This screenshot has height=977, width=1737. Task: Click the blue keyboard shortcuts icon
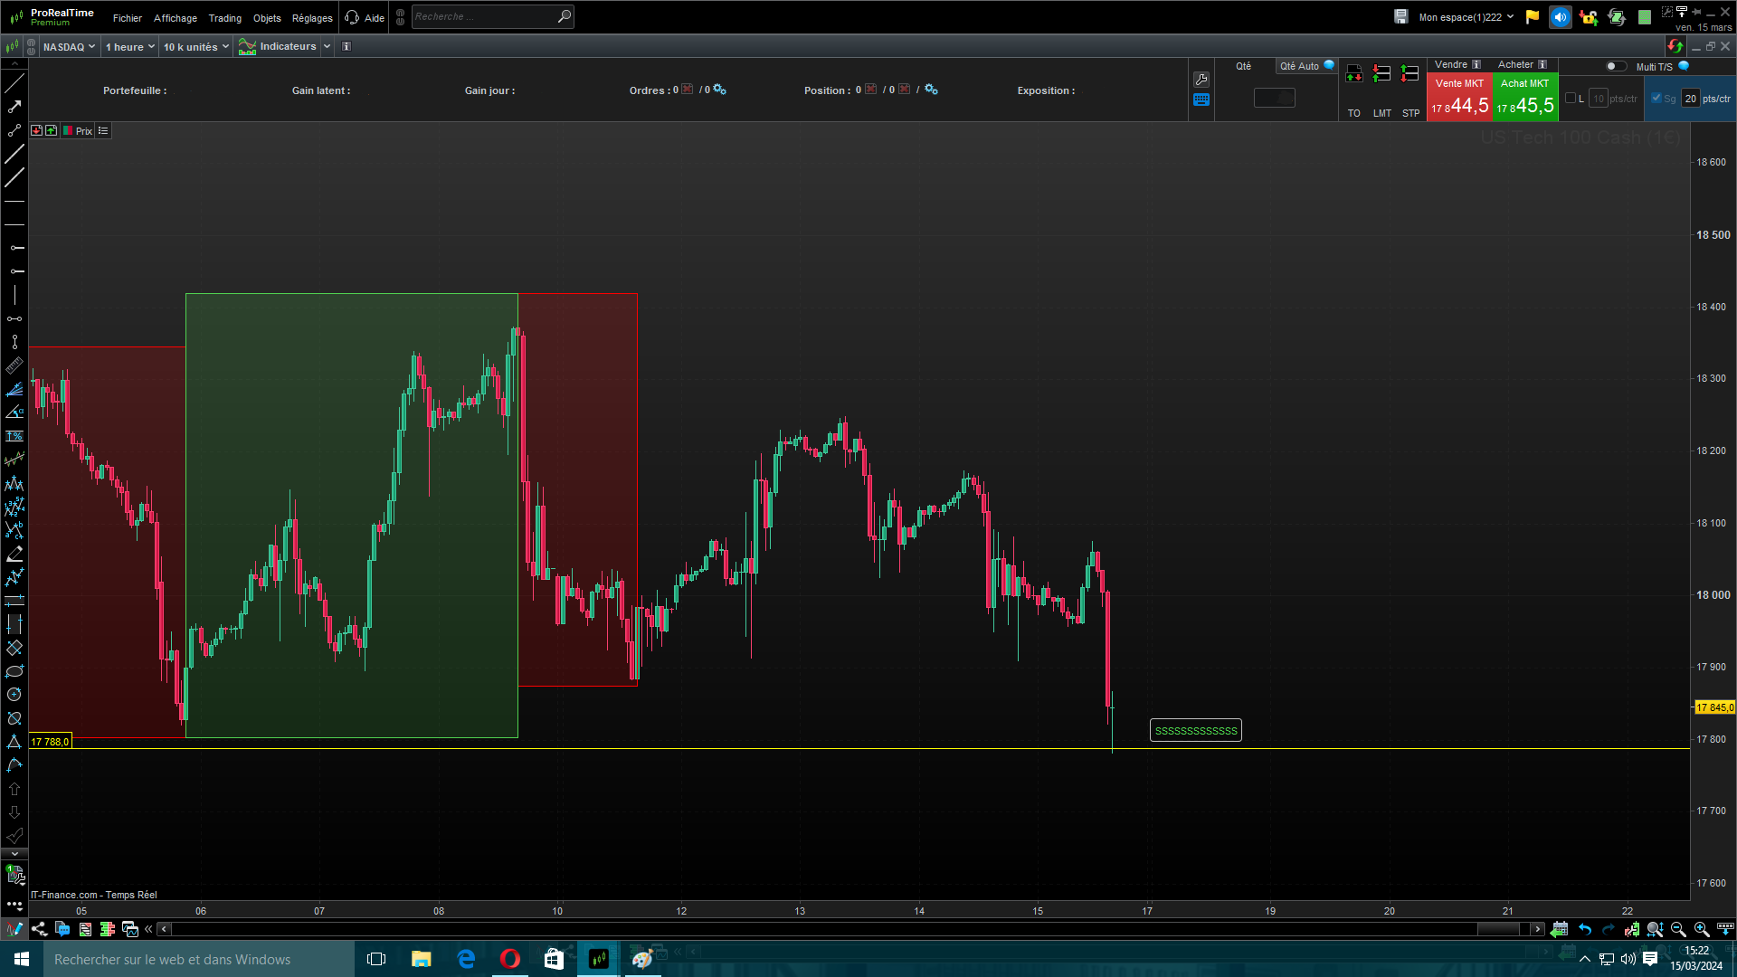[1201, 100]
